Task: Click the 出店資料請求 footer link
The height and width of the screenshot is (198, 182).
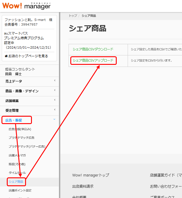Action: 83,186
